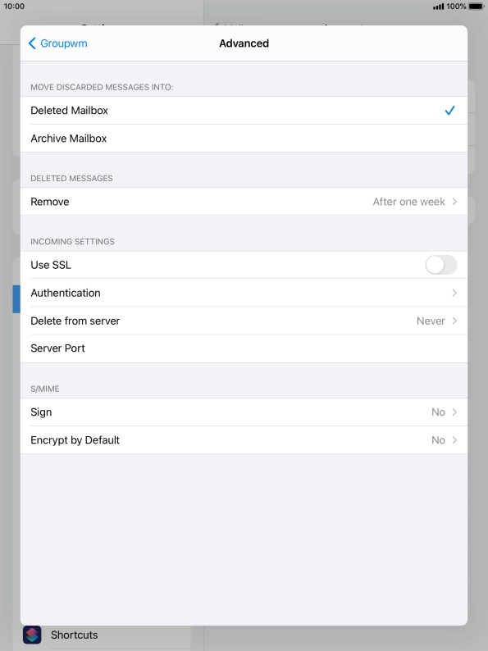488x651 pixels.
Task: Tap the signal strength bars icon
Action: (438, 7)
